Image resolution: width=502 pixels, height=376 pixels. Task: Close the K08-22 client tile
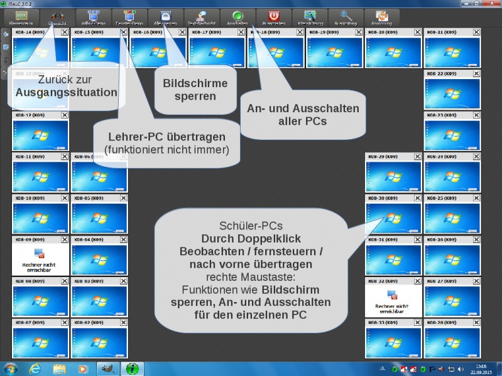point(477,73)
